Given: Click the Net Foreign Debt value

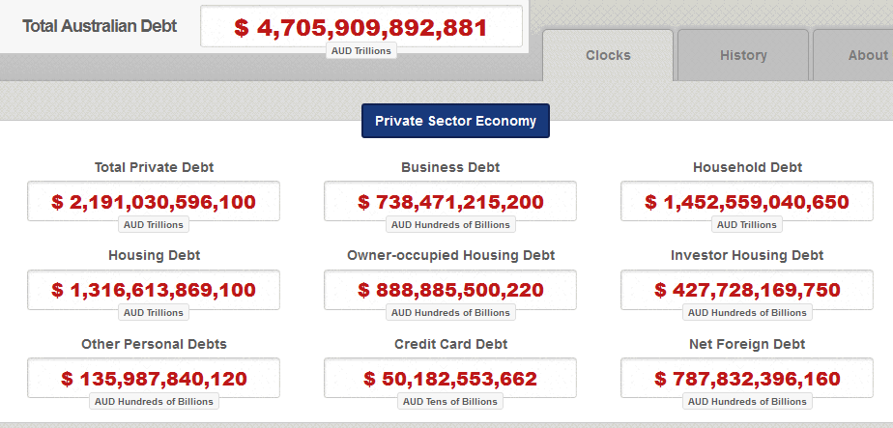Looking at the screenshot, I should tap(747, 379).
